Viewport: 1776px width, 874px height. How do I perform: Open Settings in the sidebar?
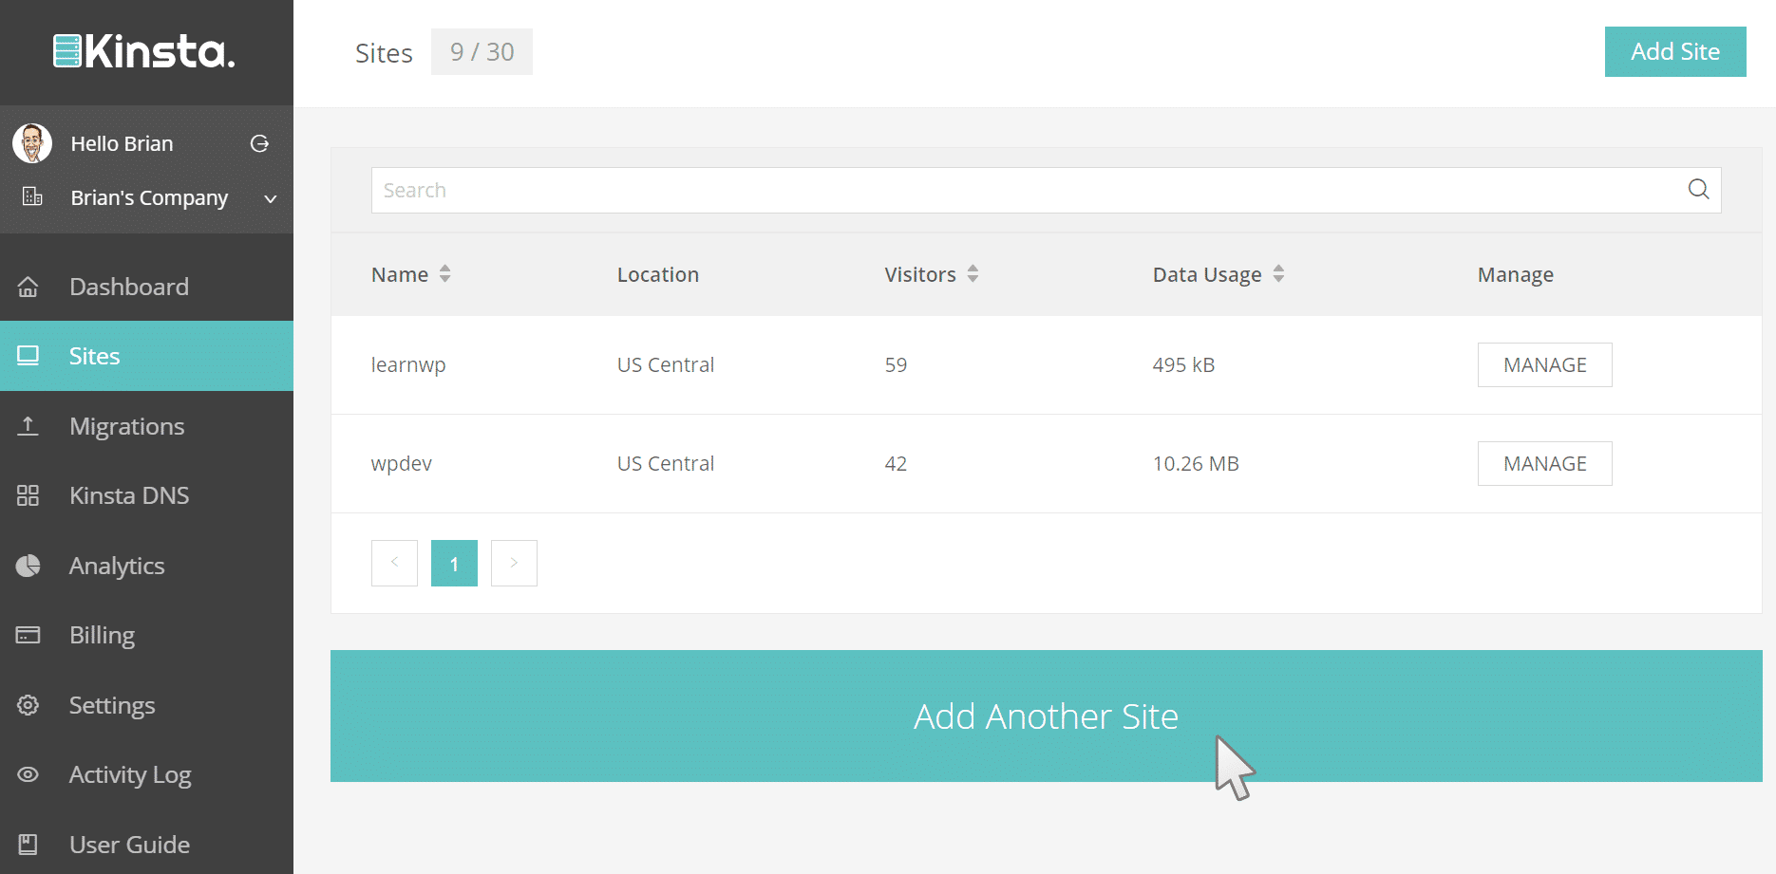[146, 705]
